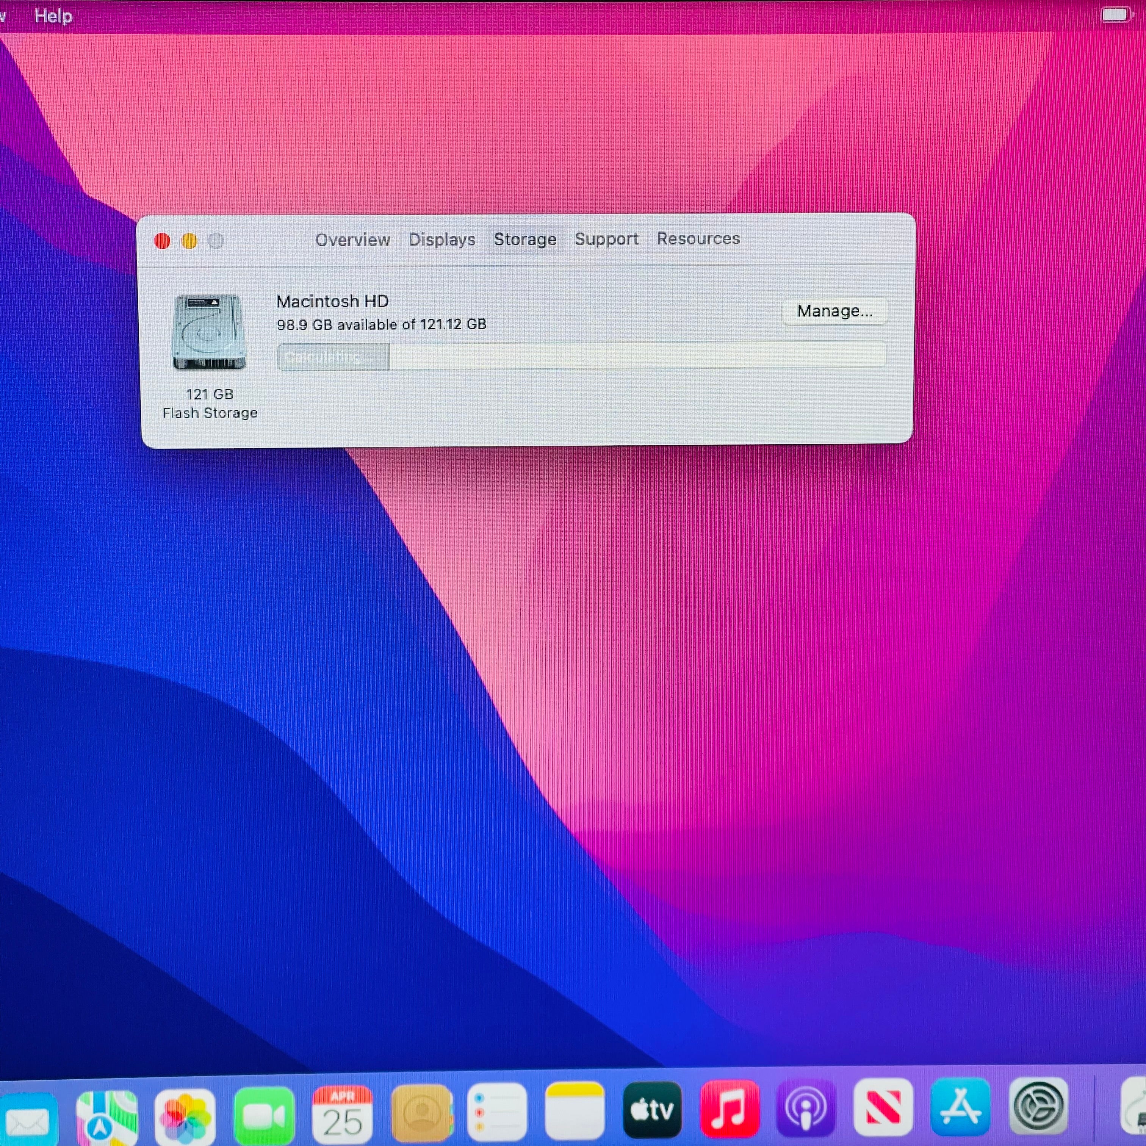Open Reminders from the Dock
The width and height of the screenshot is (1146, 1146).
[497, 1113]
